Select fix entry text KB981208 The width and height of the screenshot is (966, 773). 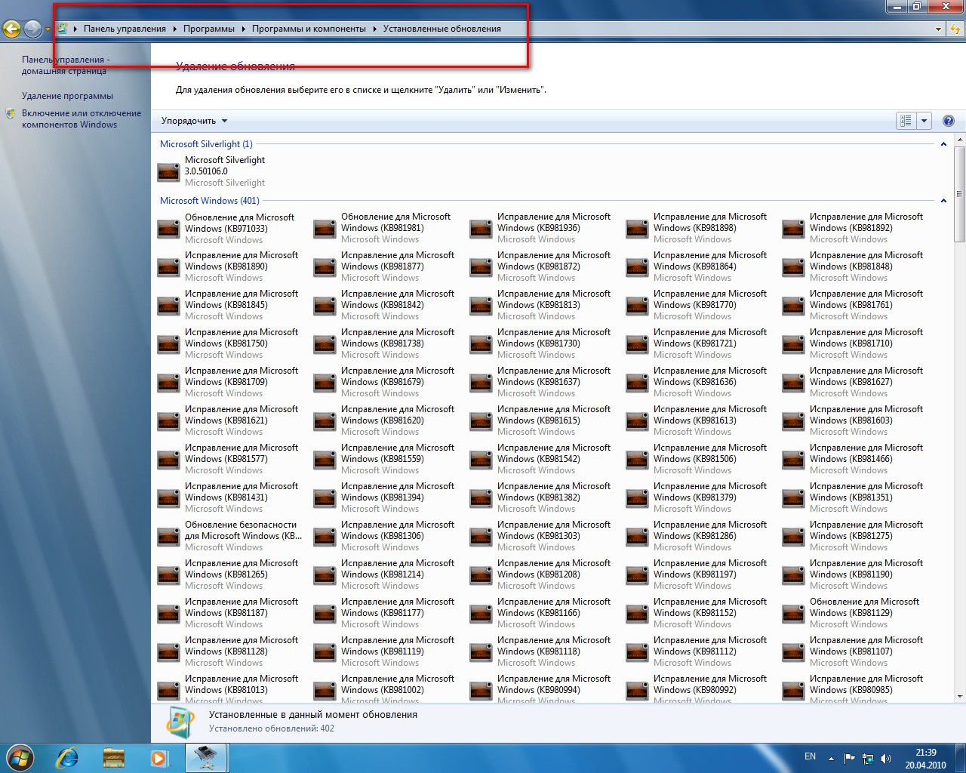pyautogui.click(x=554, y=568)
